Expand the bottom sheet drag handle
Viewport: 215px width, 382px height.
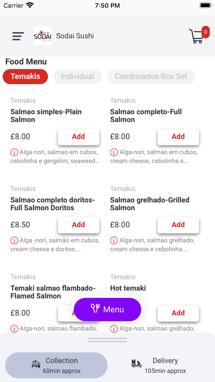pyautogui.click(x=107, y=340)
